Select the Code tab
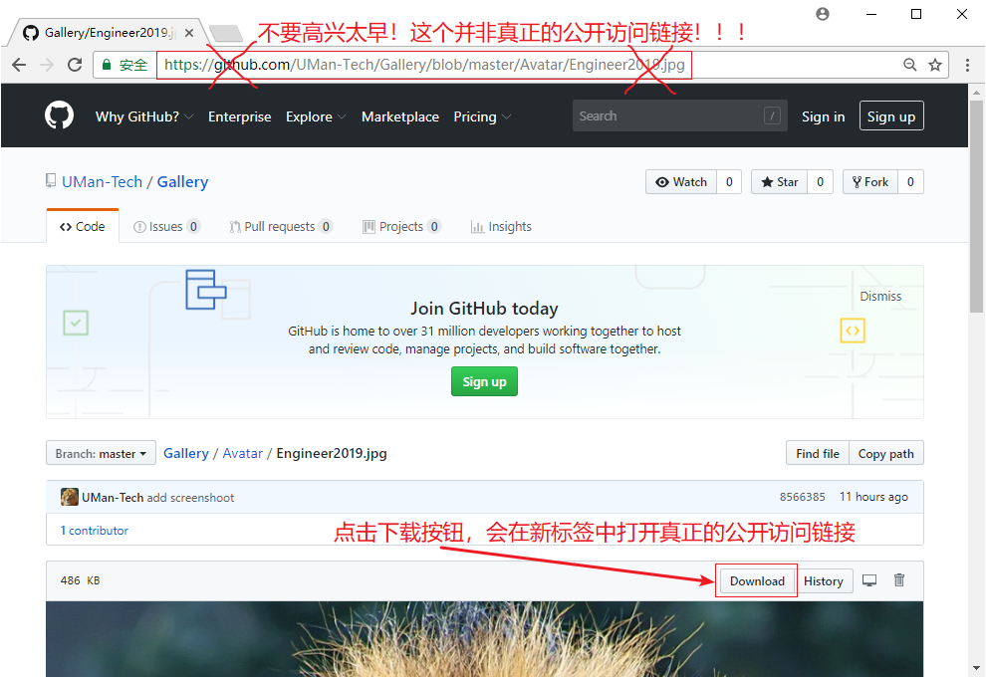 pos(83,226)
